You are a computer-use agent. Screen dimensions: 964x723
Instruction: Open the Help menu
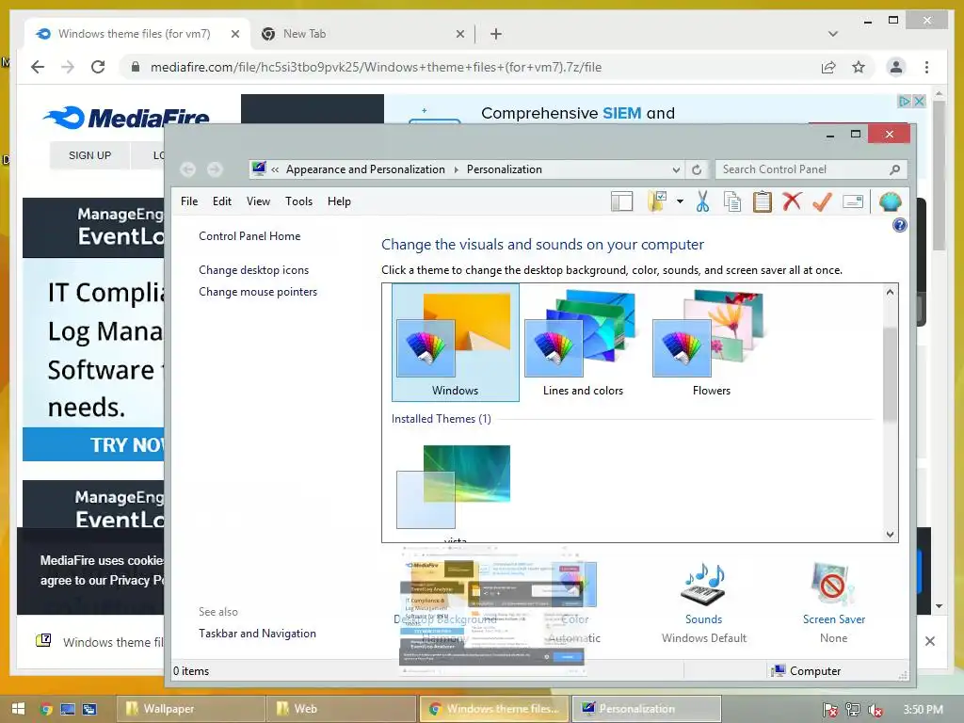tap(339, 201)
